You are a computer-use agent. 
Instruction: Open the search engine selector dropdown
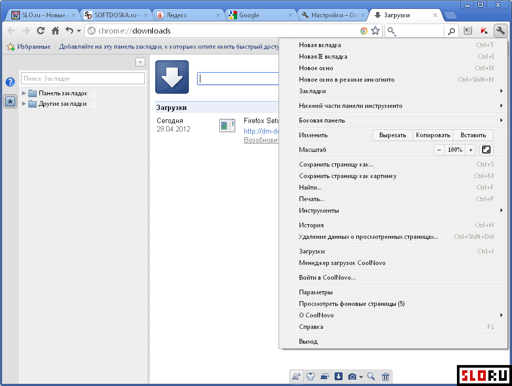click(391, 31)
